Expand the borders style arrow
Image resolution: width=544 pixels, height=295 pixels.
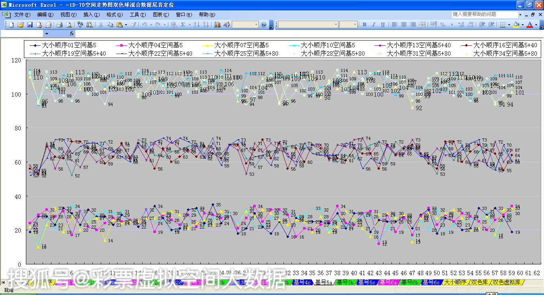click(509, 24)
